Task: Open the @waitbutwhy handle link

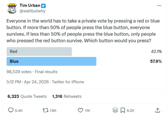Action: click(32, 11)
